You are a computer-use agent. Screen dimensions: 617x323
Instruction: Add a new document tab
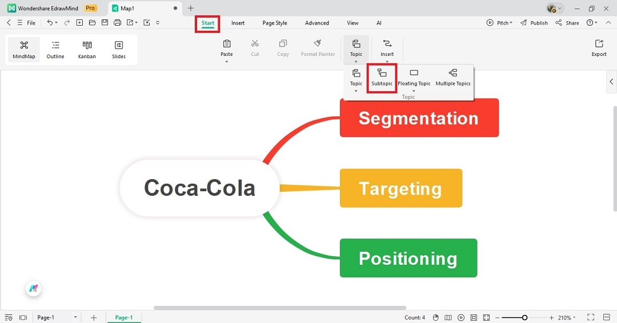click(x=190, y=8)
